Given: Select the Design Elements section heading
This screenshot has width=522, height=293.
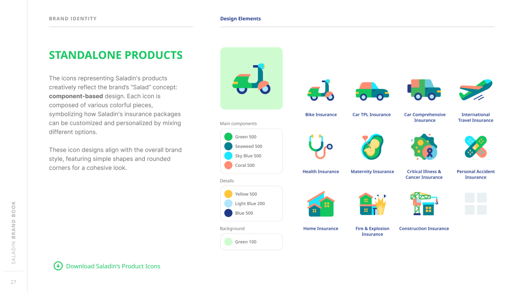Looking at the screenshot, I should point(241,19).
